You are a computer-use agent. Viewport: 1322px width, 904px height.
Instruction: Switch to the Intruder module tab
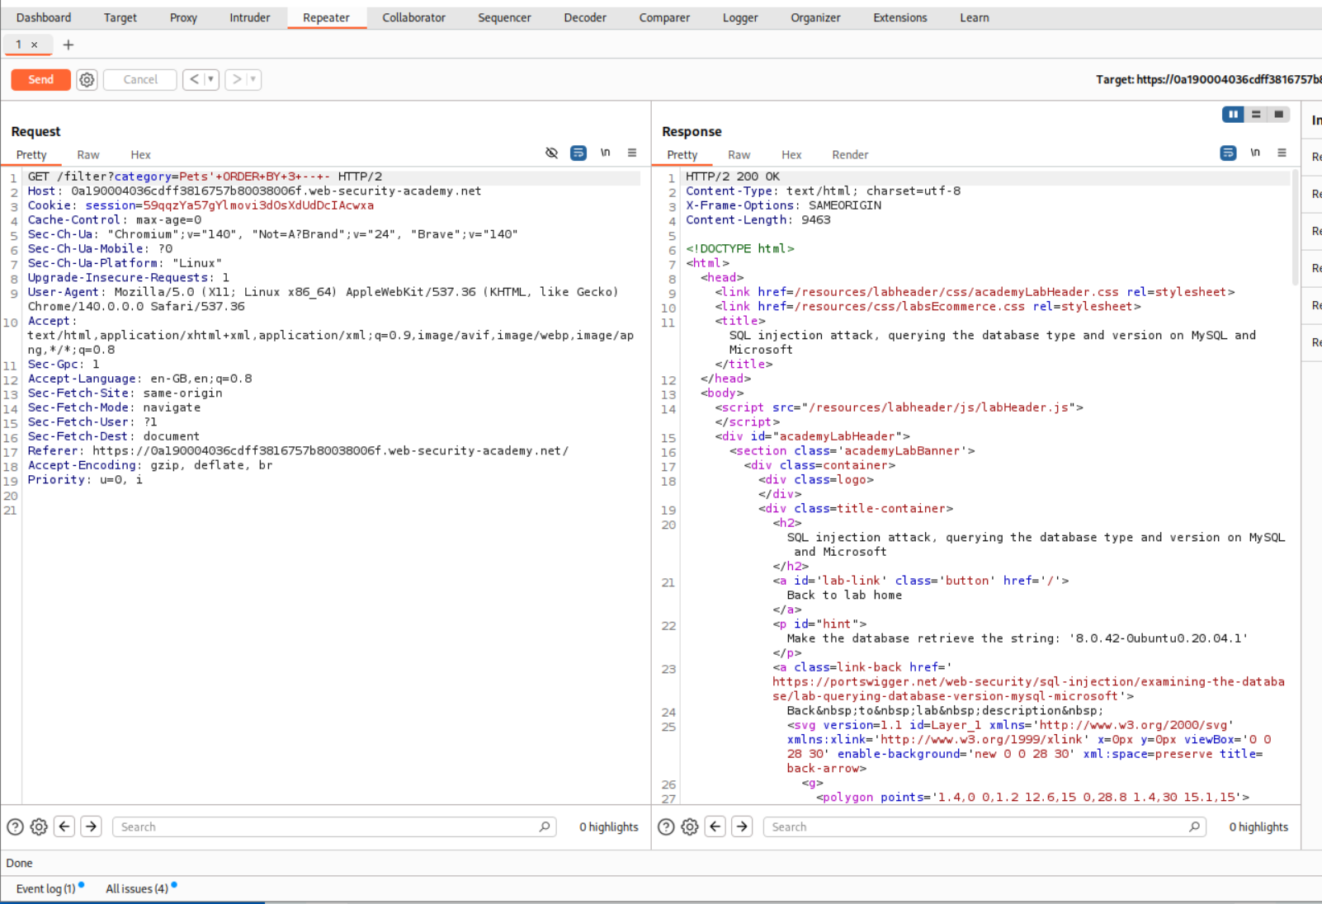[x=249, y=17]
